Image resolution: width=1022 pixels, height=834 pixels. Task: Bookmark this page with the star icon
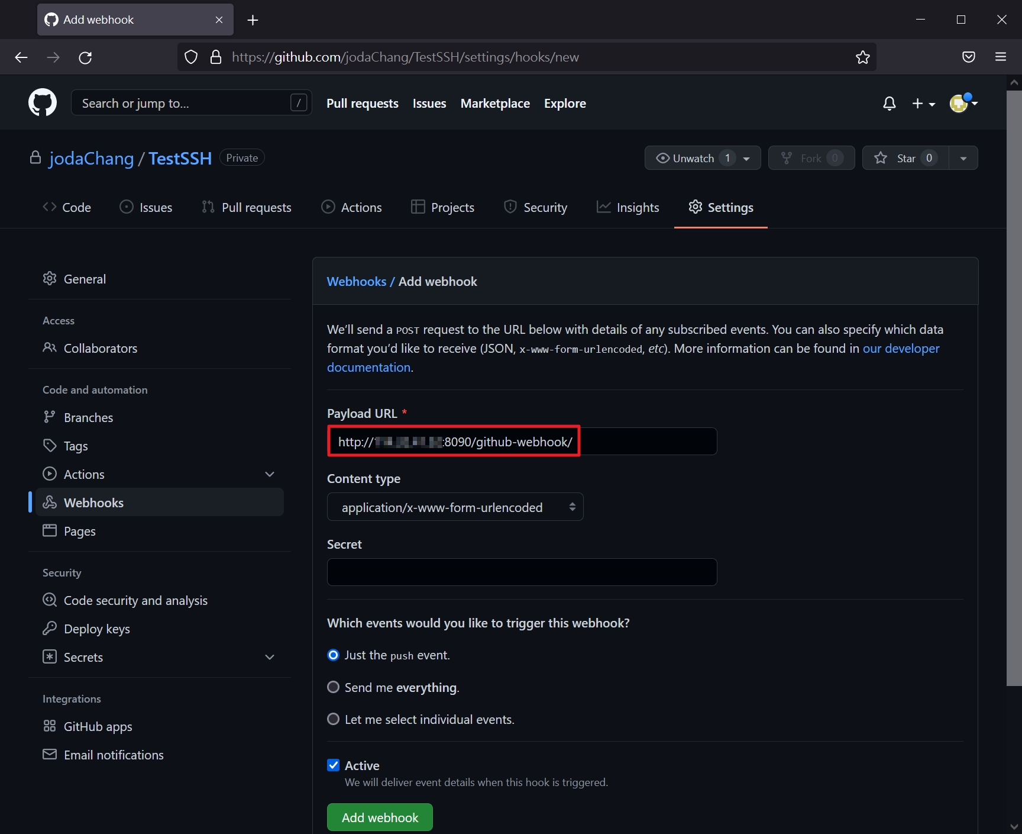(x=862, y=57)
